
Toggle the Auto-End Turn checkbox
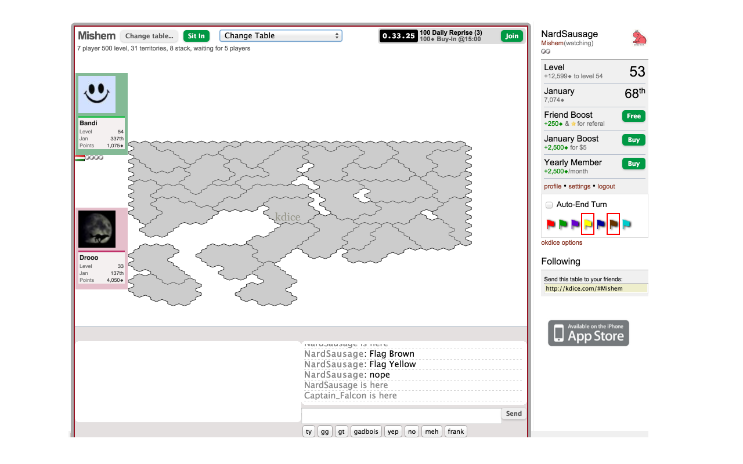click(549, 205)
